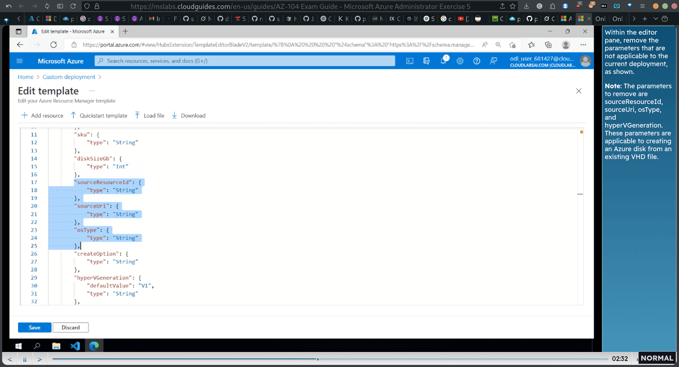Screen dimensions: 679x367
Task: Click the Edge zoom magnifier icon
Action: [x=498, y=45]
